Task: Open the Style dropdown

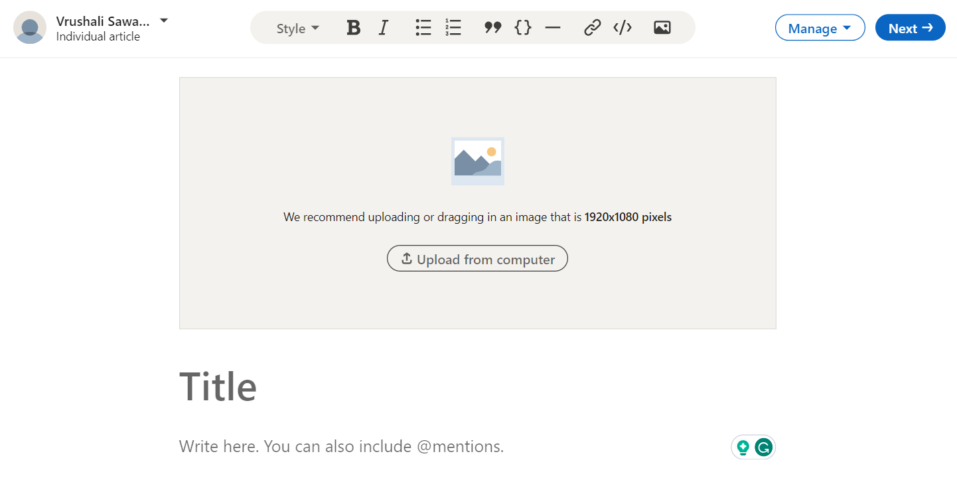Action: click(x=297, y=28)
